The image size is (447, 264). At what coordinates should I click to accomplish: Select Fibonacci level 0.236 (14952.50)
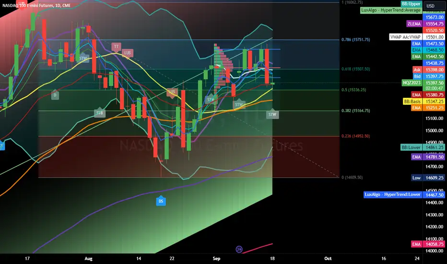pos(355,136)
